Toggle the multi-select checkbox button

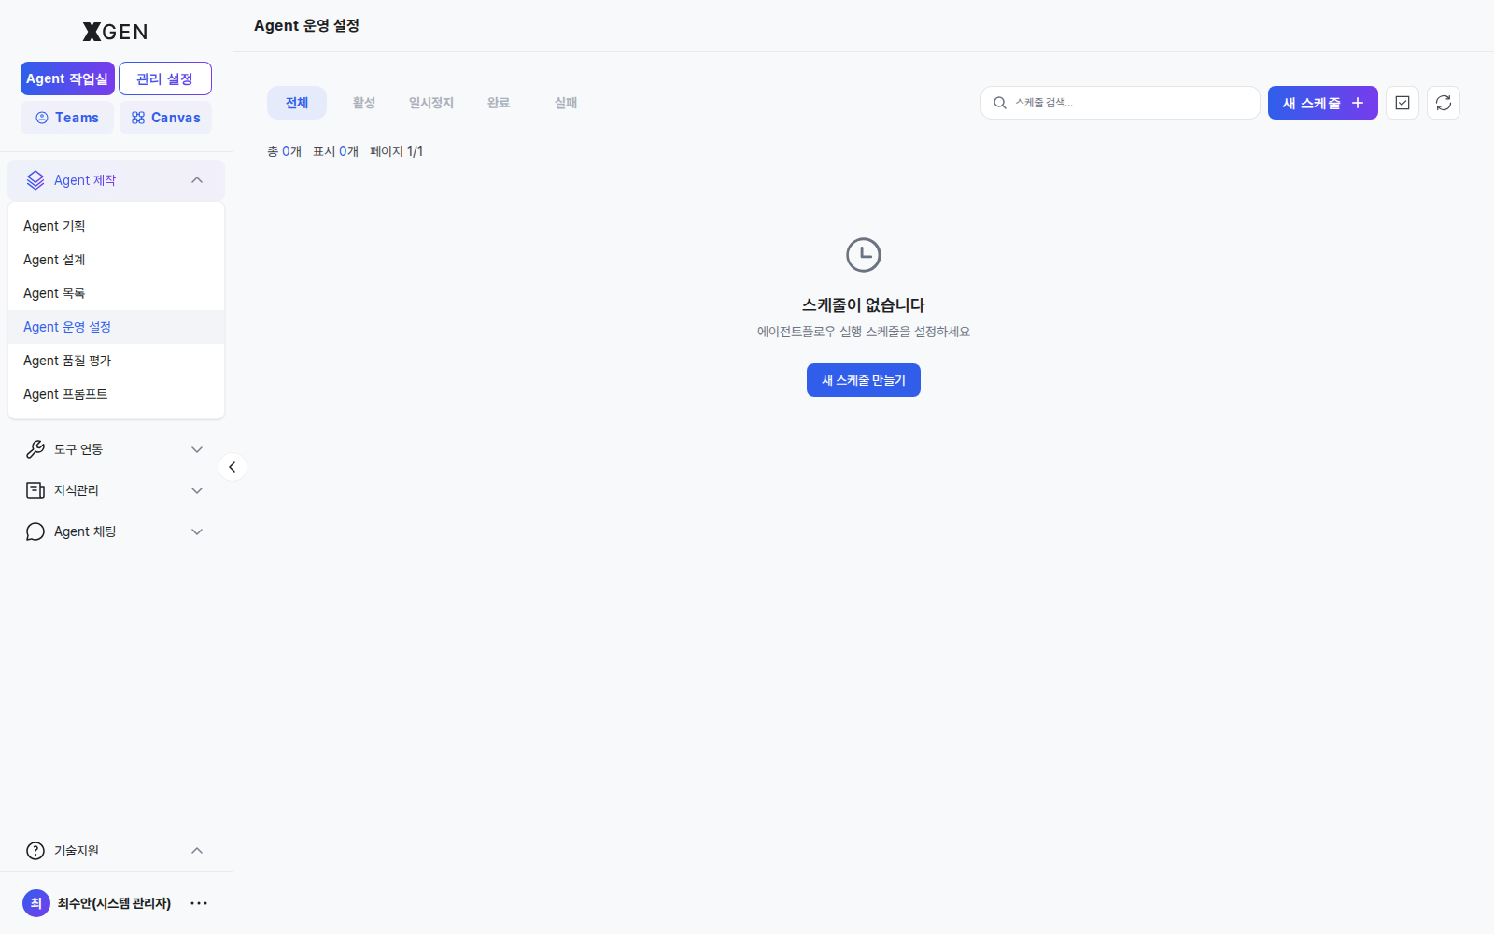tap(1402, 103)
